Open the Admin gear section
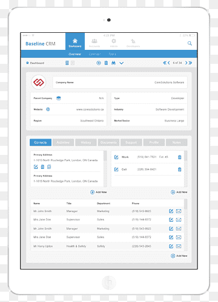 [x=114, y=43]
